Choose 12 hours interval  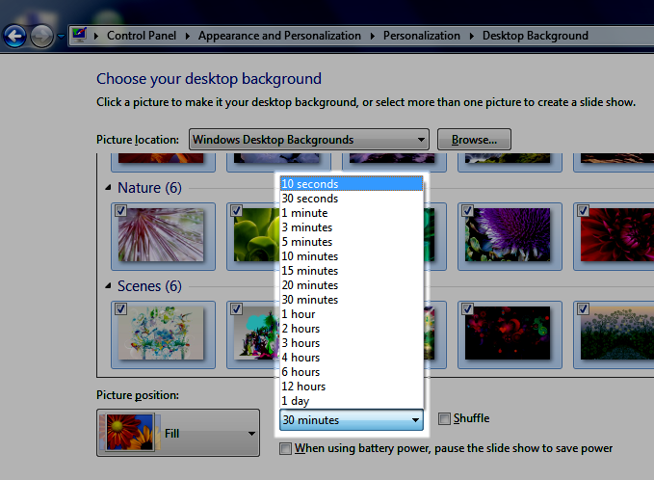(352, 387)
